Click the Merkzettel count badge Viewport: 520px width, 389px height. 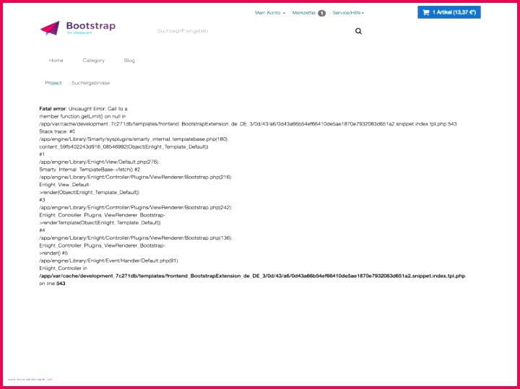(321, 13)
